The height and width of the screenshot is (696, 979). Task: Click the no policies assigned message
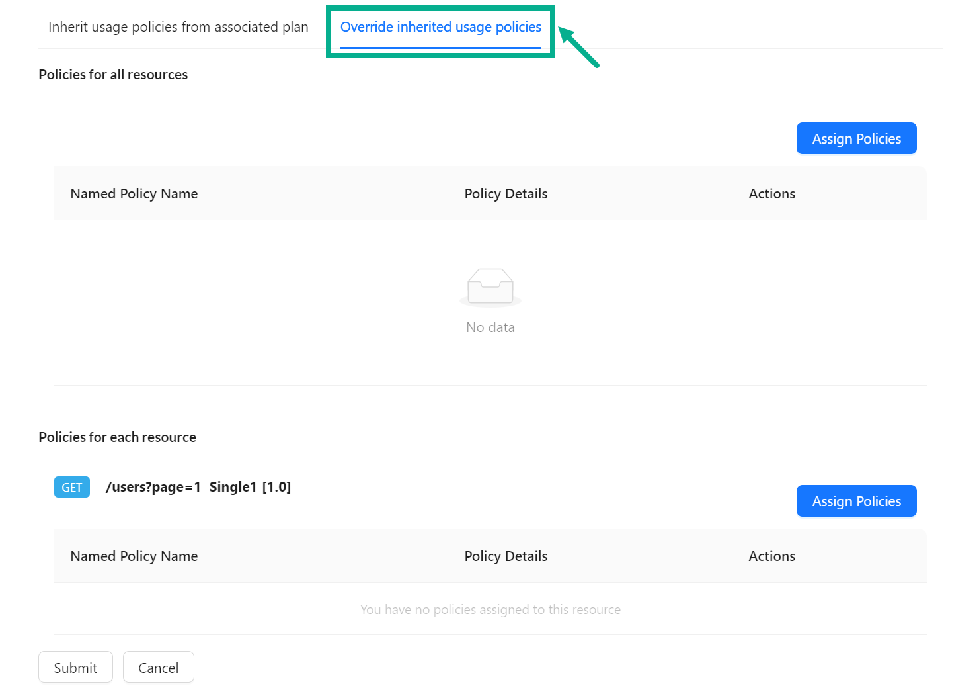click(x=490, y=609)
